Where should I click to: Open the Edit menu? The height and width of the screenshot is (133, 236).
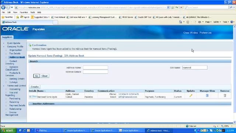[9, 12]
